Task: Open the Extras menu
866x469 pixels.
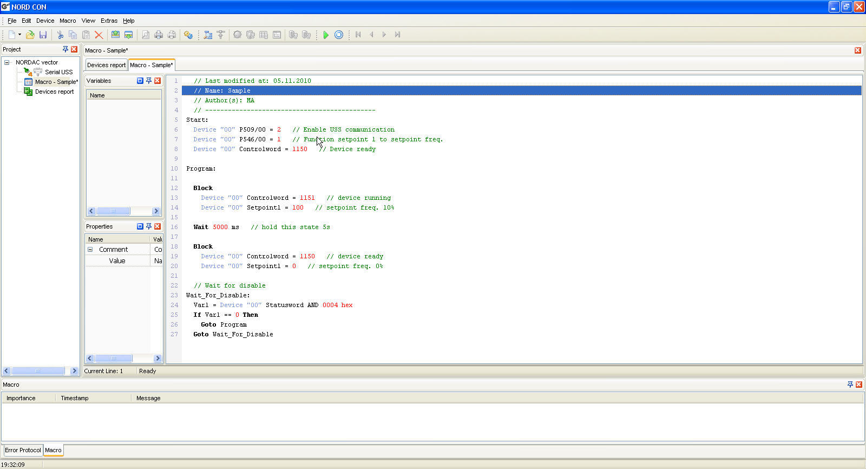Action: tap(109, 21)
